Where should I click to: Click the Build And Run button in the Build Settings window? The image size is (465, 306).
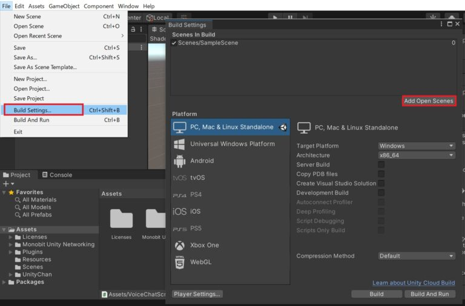[429, 294]
